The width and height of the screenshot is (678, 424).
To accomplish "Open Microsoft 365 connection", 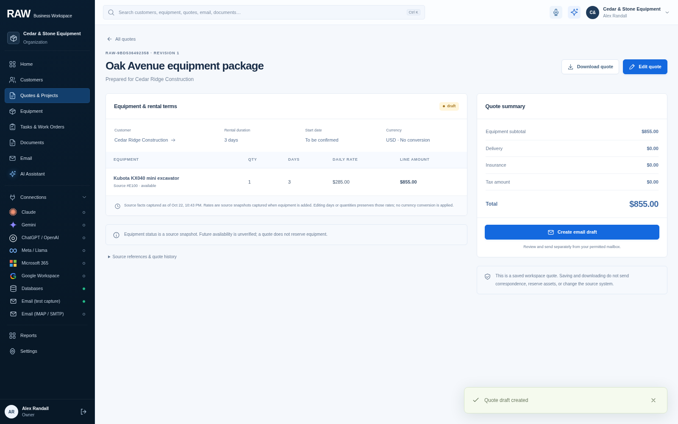I will [x=47, y=263].
